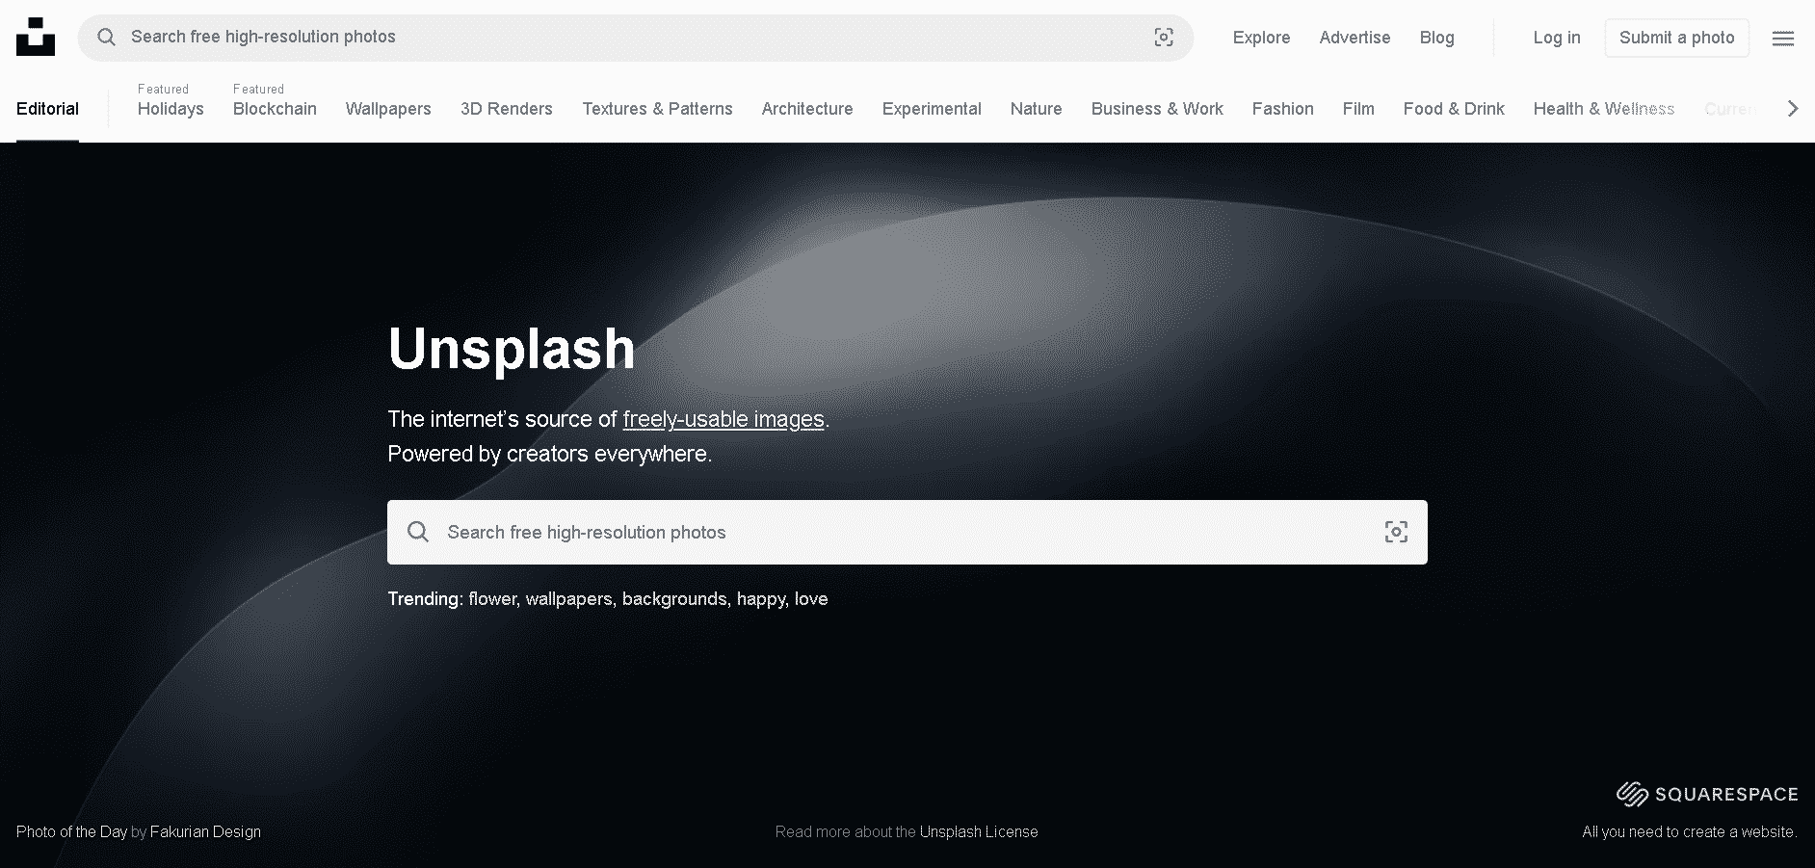Click 'All you need to create a website.'
The height and width of the screenshot is (868, 1815).
pyautogui.click(x=1690, y=831)
